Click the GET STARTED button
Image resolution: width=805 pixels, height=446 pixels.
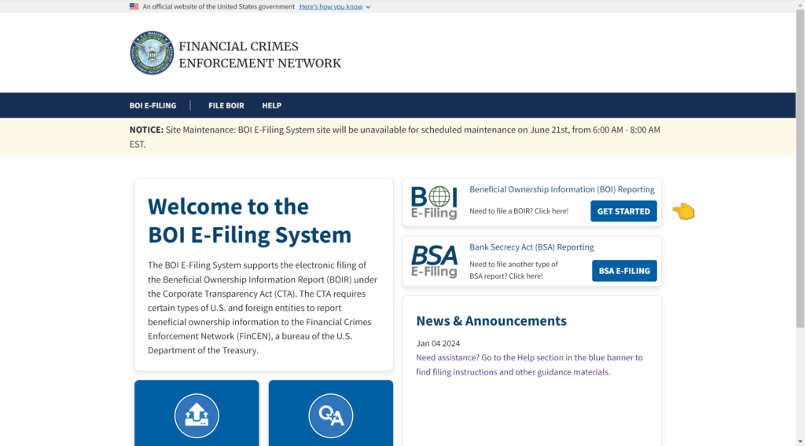pyautogui.click(x=623, y=211)
